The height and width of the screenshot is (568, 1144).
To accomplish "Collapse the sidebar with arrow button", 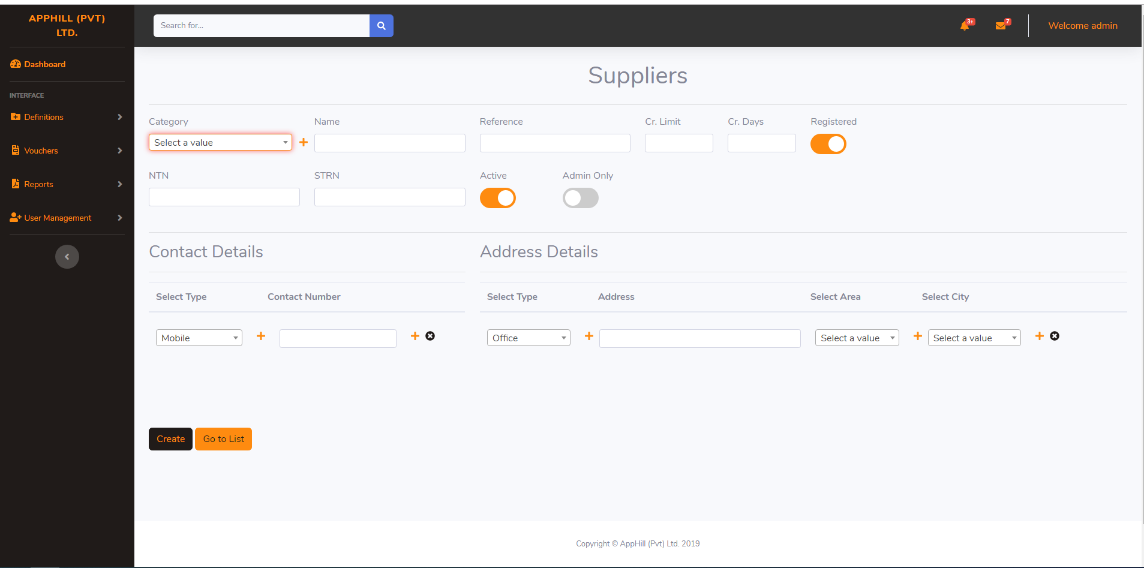I will tap(67, 257).
